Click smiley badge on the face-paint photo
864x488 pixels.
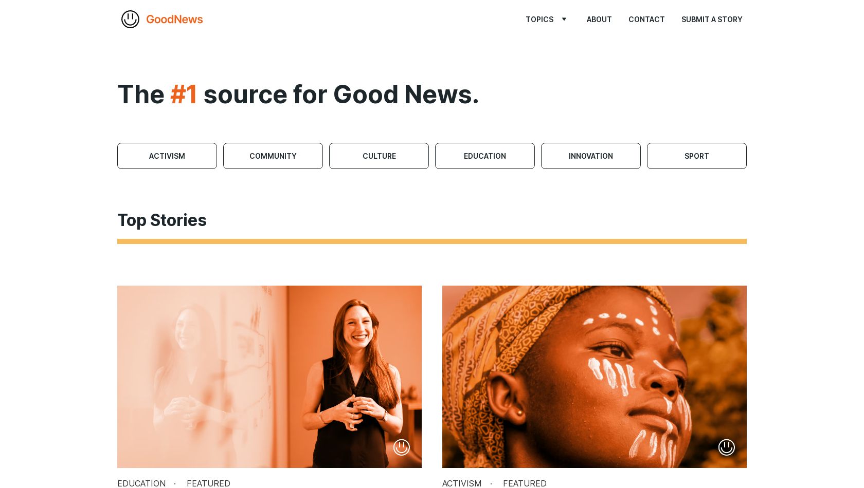click(727, 447)
